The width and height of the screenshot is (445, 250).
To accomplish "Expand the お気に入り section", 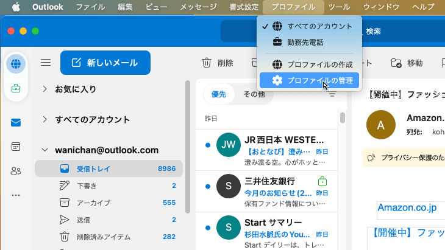I will [44, 89].
